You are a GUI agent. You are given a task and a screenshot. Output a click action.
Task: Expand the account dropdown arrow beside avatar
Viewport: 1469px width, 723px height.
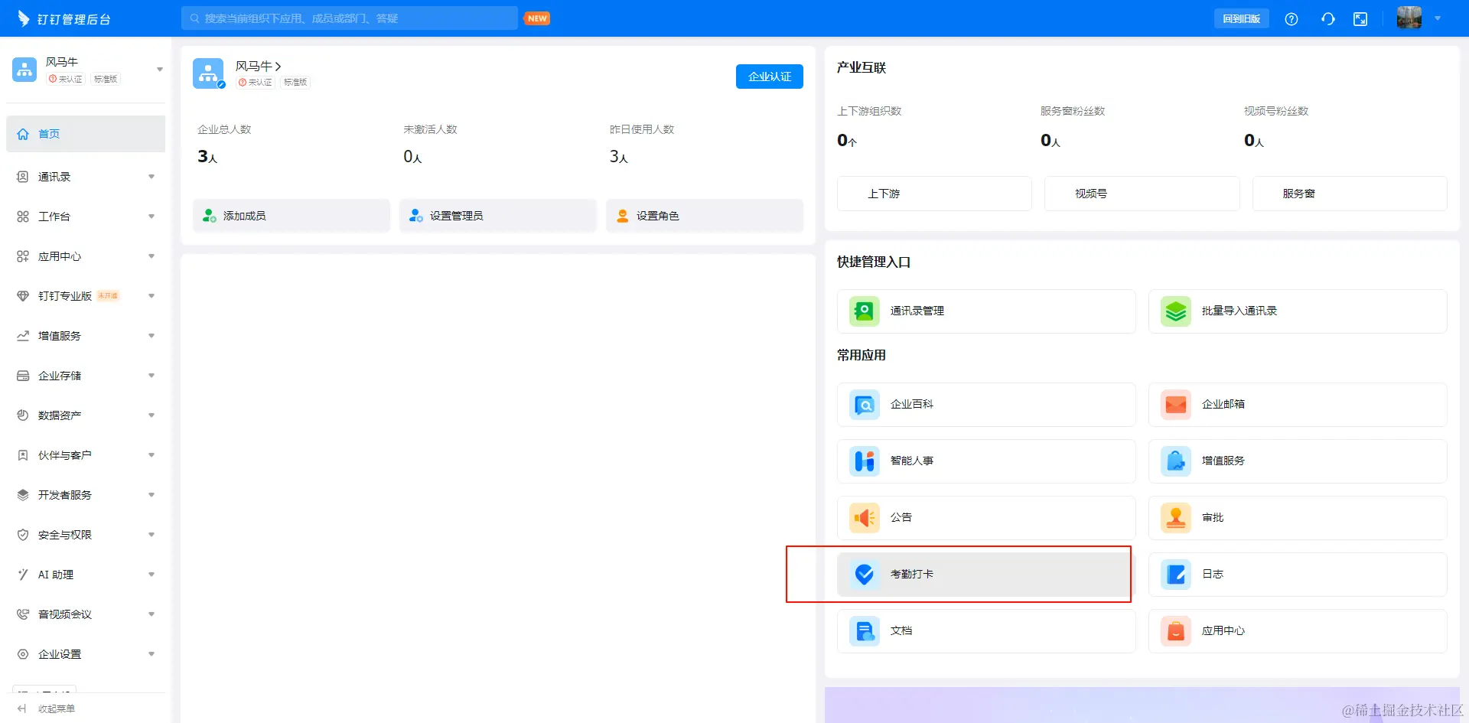tap(1438, 18)
